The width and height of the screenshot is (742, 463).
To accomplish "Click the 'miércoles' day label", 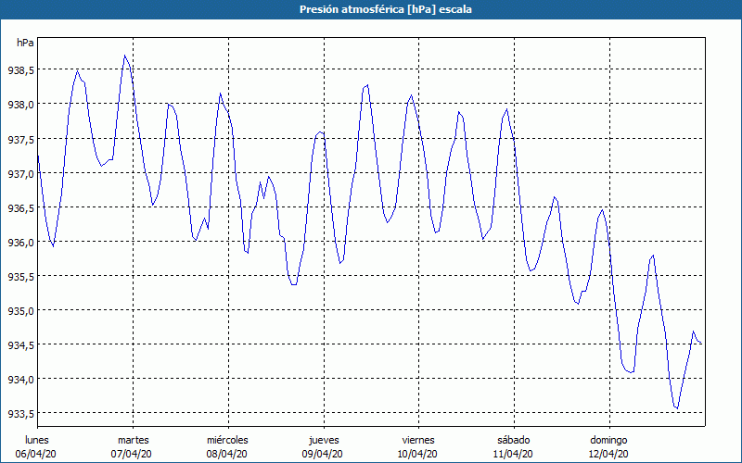I will (227, 440).
